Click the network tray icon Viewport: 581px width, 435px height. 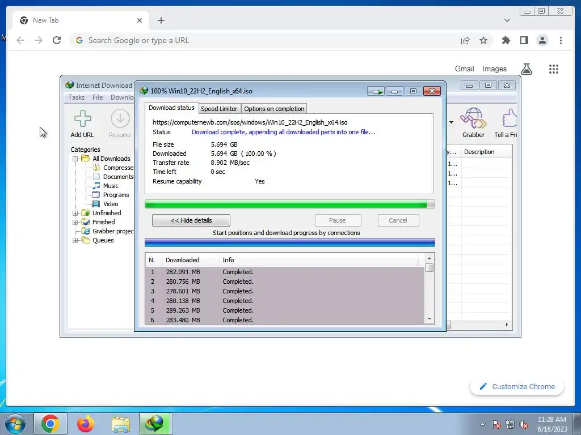pos(510,425)
